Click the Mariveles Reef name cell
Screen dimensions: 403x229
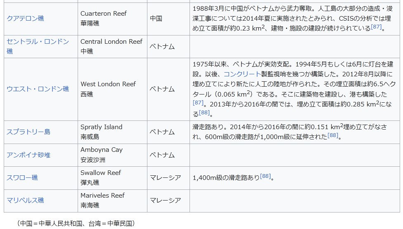(x=102, y=195)
